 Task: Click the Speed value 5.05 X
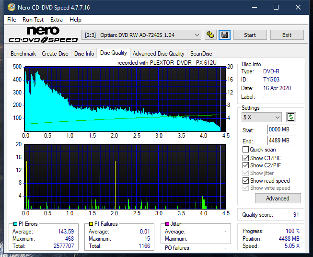[292, 246]
